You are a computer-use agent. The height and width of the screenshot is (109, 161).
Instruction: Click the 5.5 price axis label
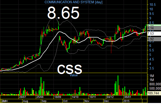tap(152, 50)
